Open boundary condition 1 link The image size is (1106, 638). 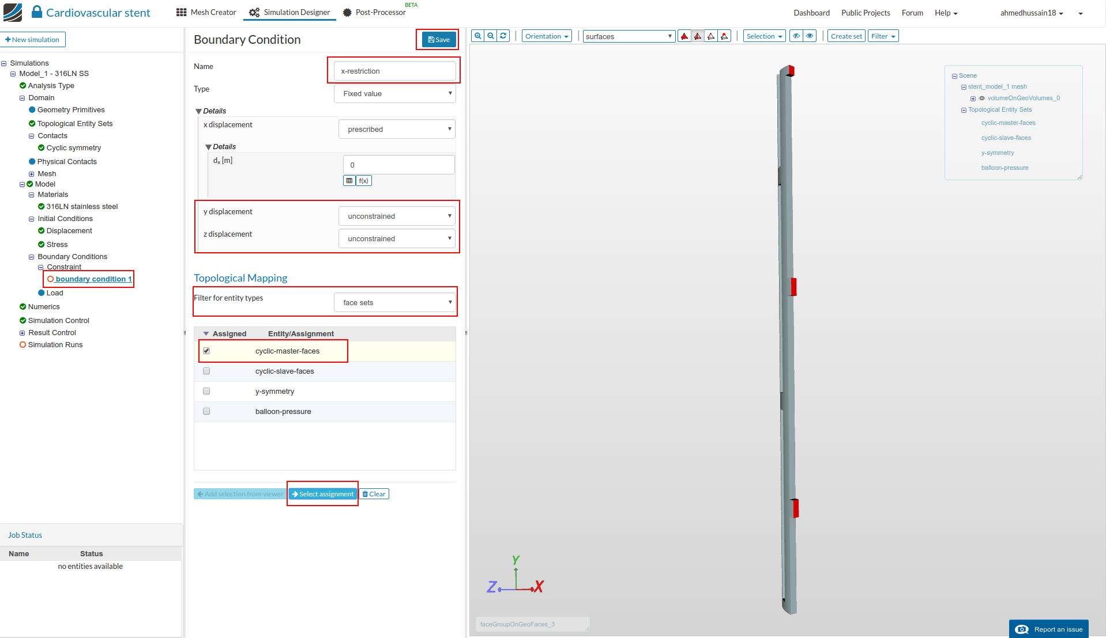(x=93, y=279)
